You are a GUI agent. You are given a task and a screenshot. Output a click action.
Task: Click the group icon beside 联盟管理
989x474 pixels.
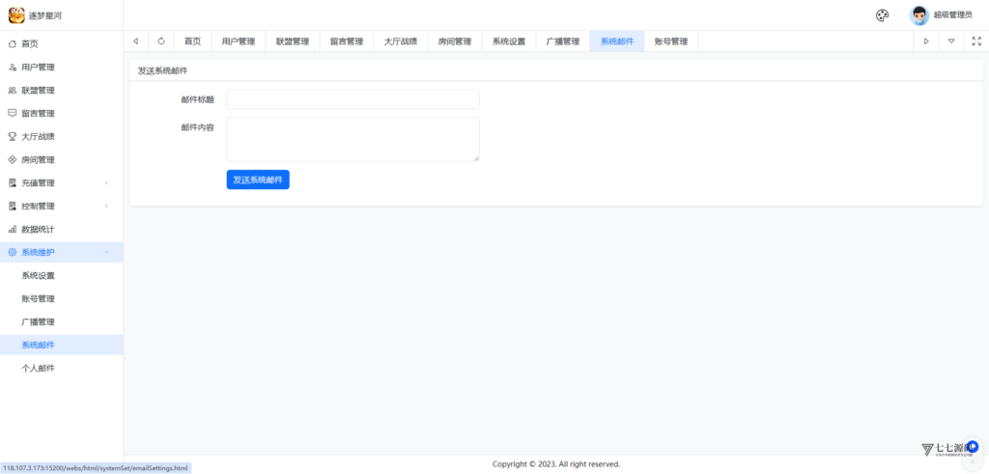tap(12, 91)
